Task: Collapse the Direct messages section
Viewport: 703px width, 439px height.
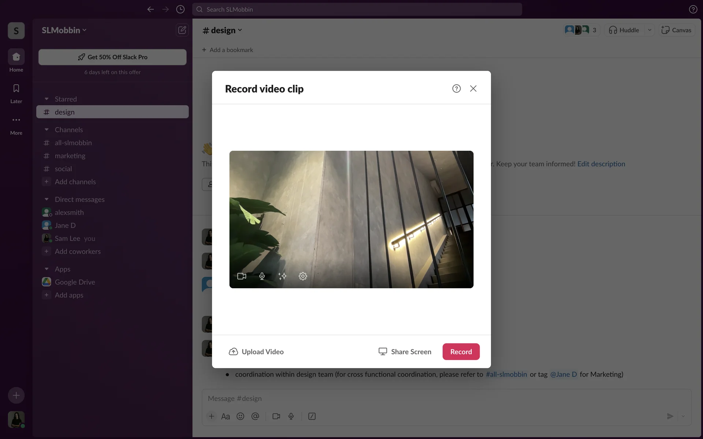Action: click(47, 199)
